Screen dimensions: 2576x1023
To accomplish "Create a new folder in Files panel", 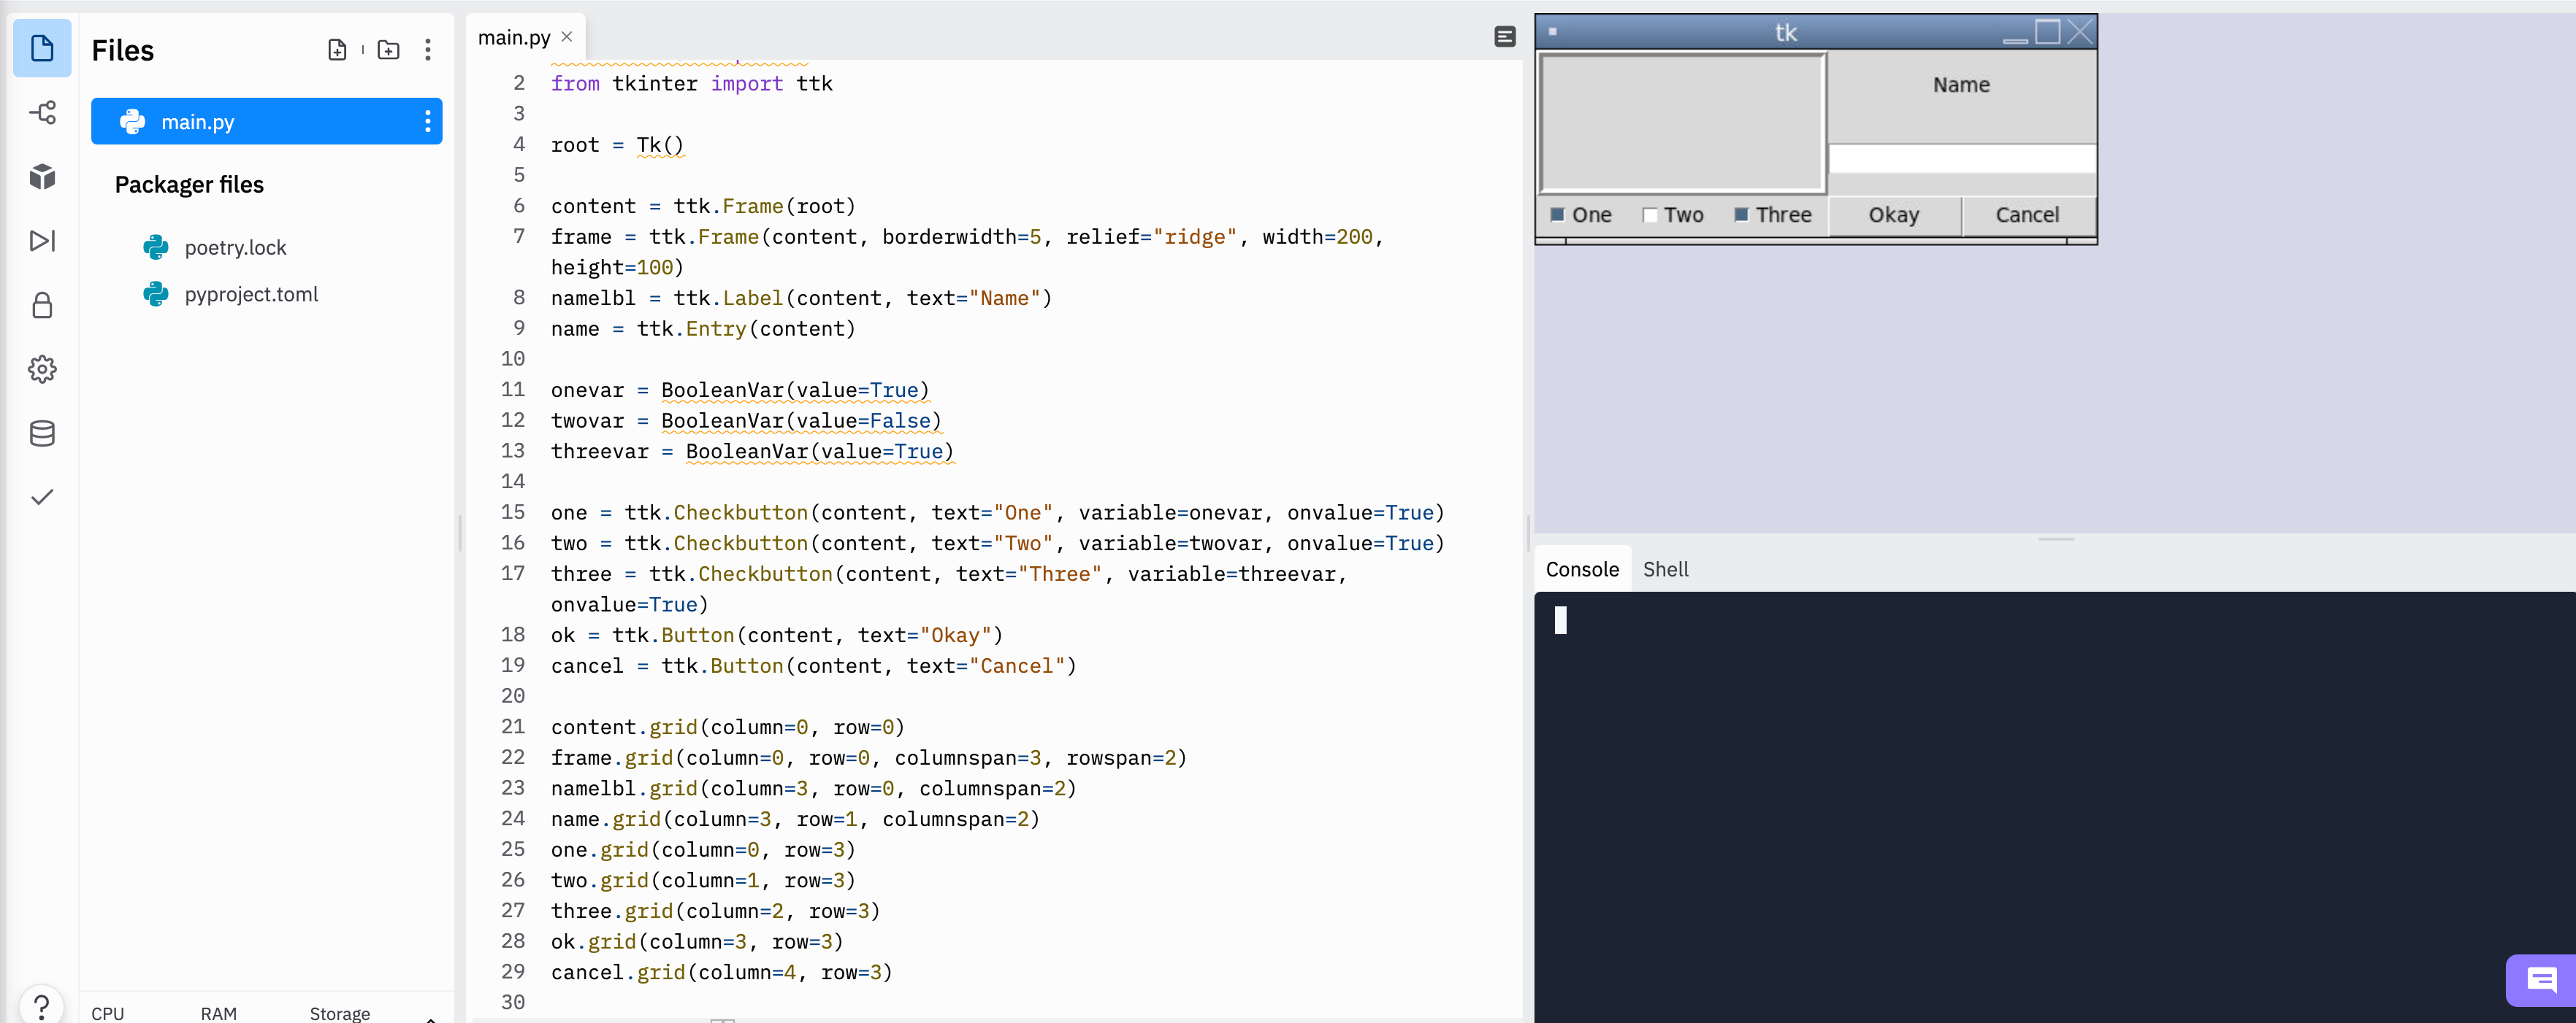I will (389, 49).
